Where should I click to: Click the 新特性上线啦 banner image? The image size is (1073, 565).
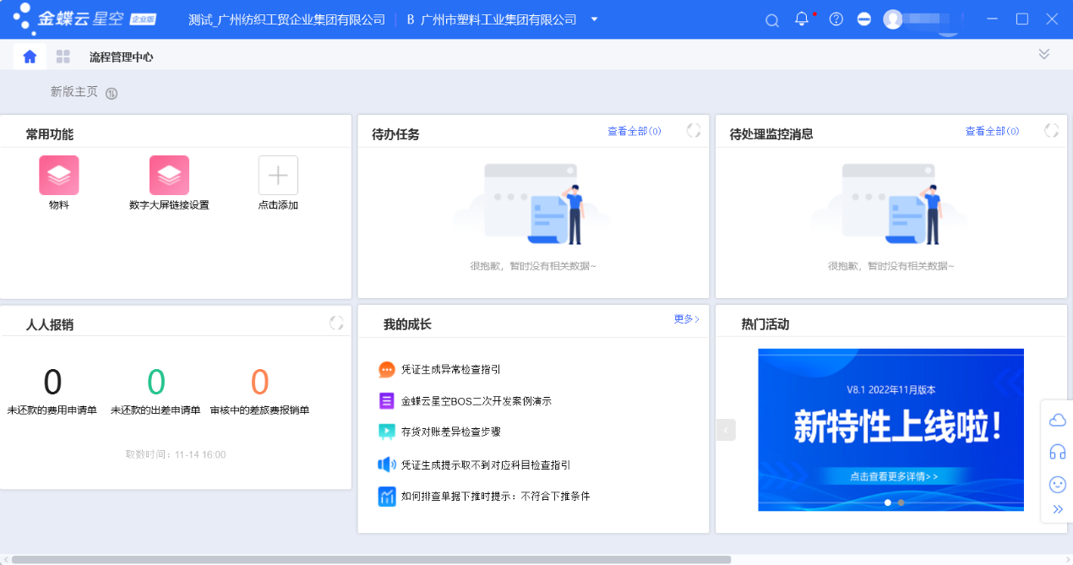coord(891,426)
